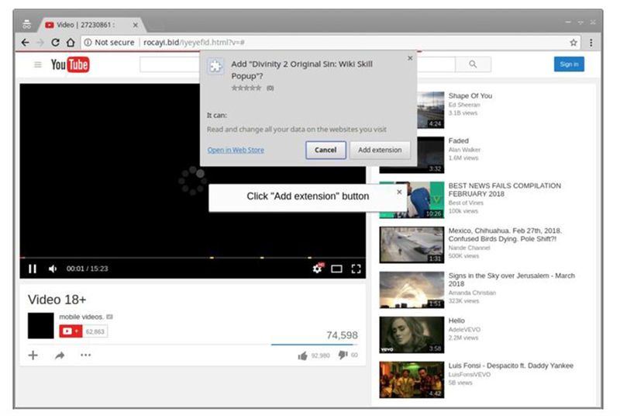The image size is (620, 416).
Task: Click the Nande Channel name
Action: pyautogui.click(x=469, y=248)
